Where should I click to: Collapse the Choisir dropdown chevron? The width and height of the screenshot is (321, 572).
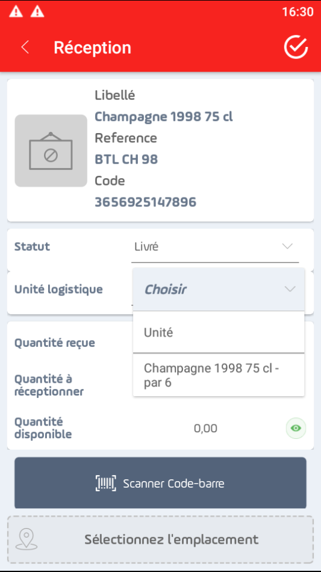(290, 289)
